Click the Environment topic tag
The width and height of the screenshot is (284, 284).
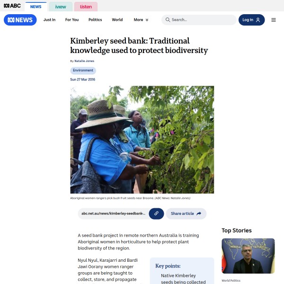tap(83, 71)
